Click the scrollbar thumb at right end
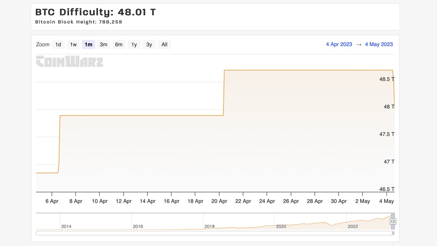 point(393,233)
